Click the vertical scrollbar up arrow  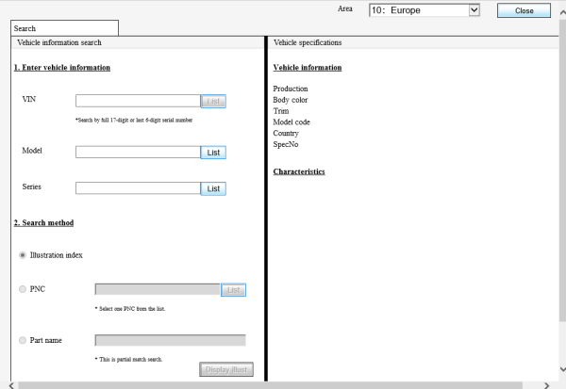coord(562,12)
